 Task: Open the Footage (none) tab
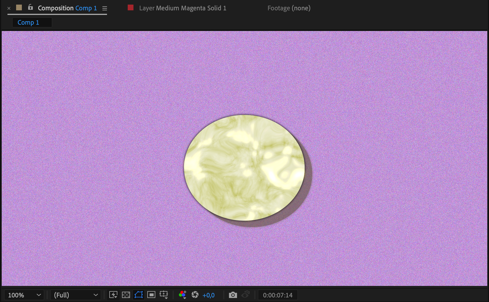tap(289, 8)
